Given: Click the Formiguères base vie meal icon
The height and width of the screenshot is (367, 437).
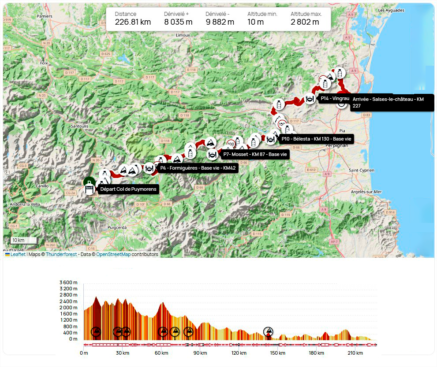Looking at the screenshot, I should [149, 167].
